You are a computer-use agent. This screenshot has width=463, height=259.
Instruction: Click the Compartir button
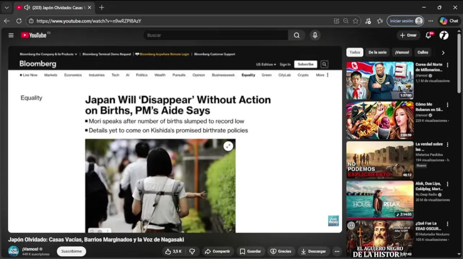[x=217, y=251]
